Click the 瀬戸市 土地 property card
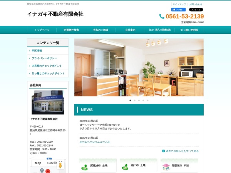The image size is (231, 173). (x=139, y=165)
